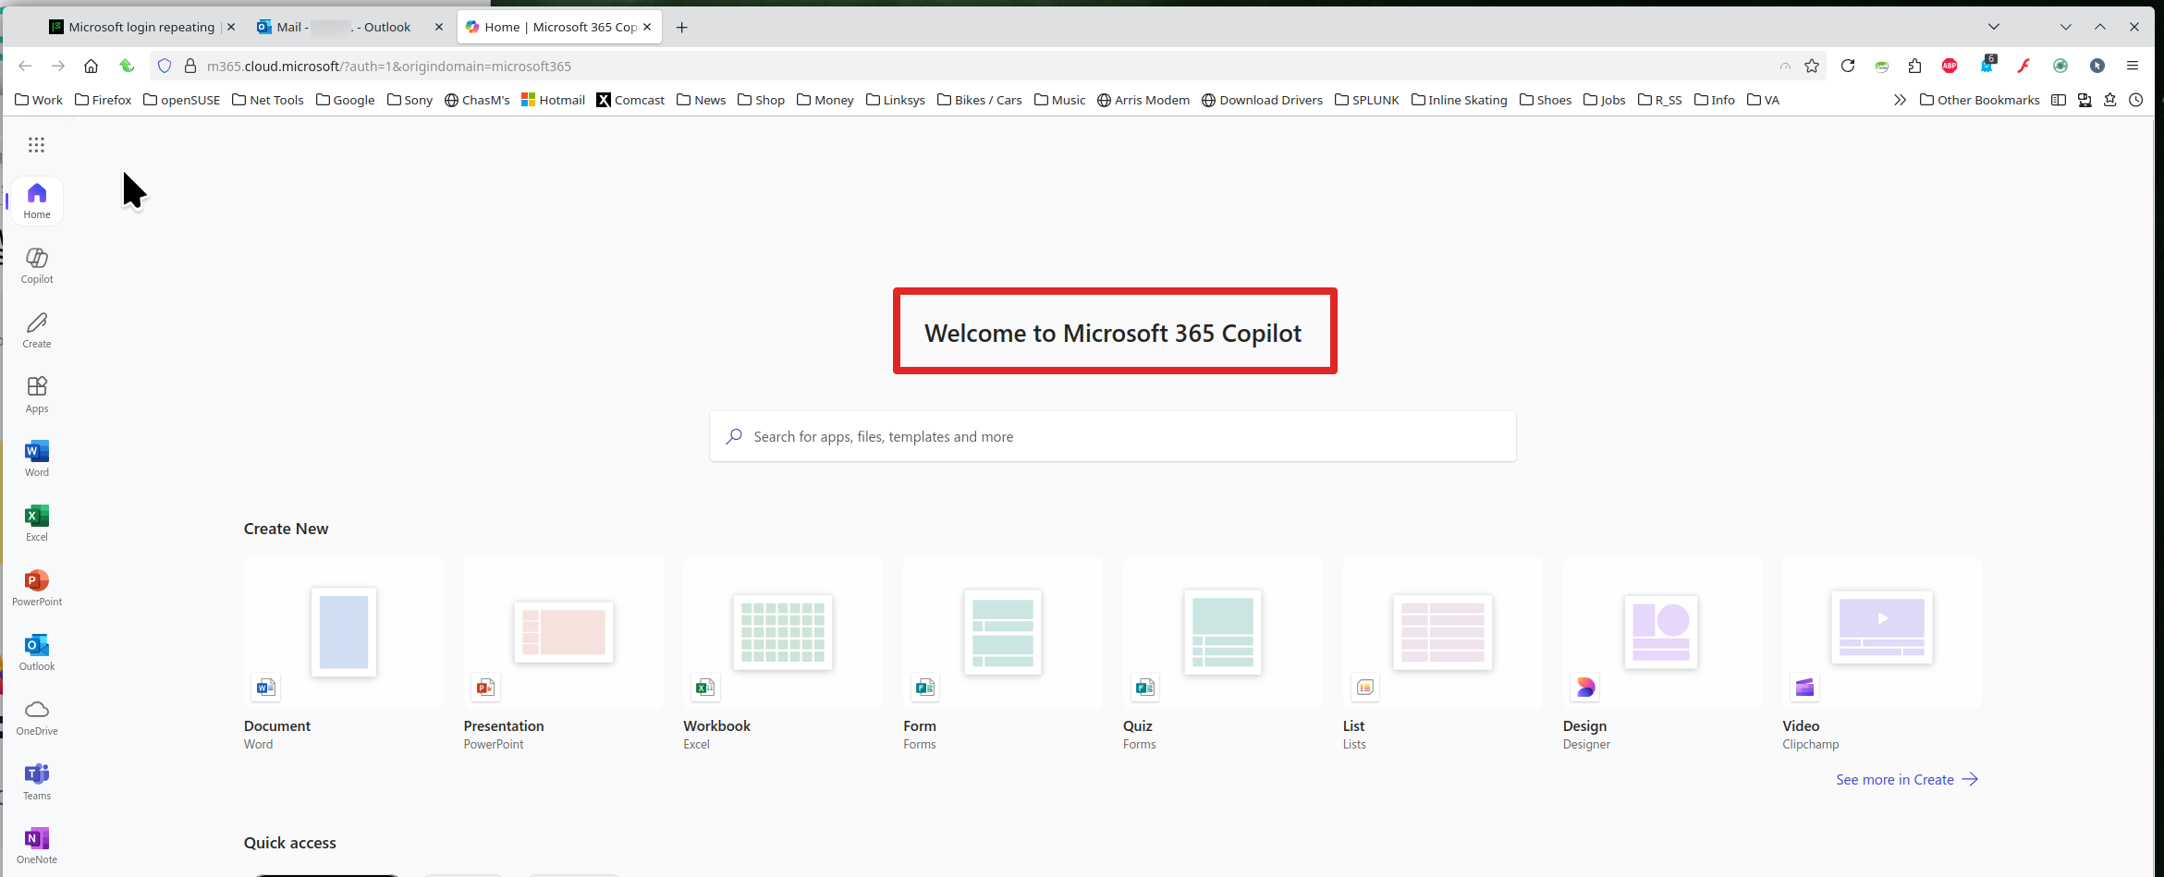Open the Download Drivers bookmark
Screen dimensions: 2164x877
[1262, 100]
